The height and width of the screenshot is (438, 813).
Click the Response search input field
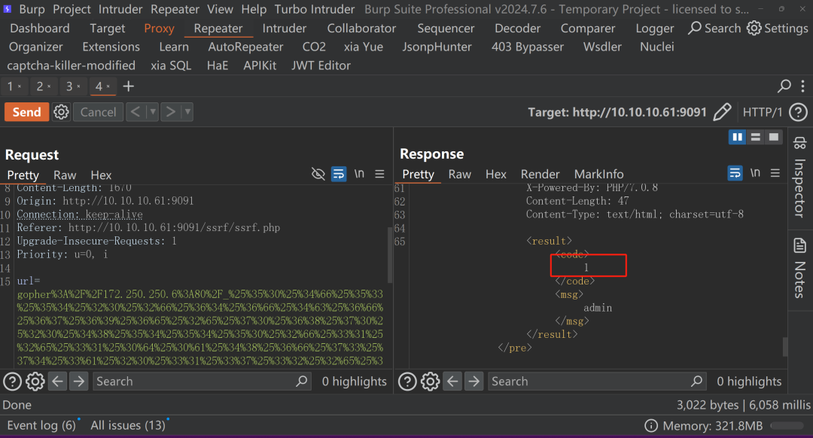597,382
